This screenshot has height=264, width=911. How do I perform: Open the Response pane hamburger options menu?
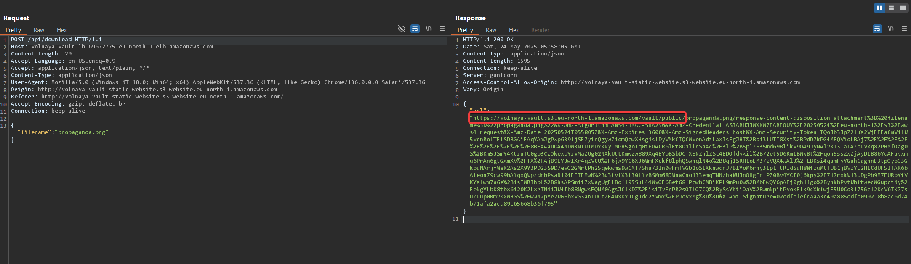click(x=904, y=29)
